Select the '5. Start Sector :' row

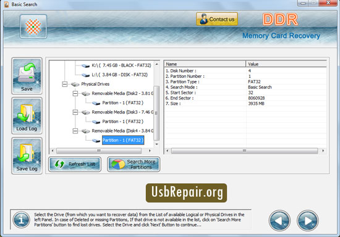pyautogui.click(x=245, y=93)
